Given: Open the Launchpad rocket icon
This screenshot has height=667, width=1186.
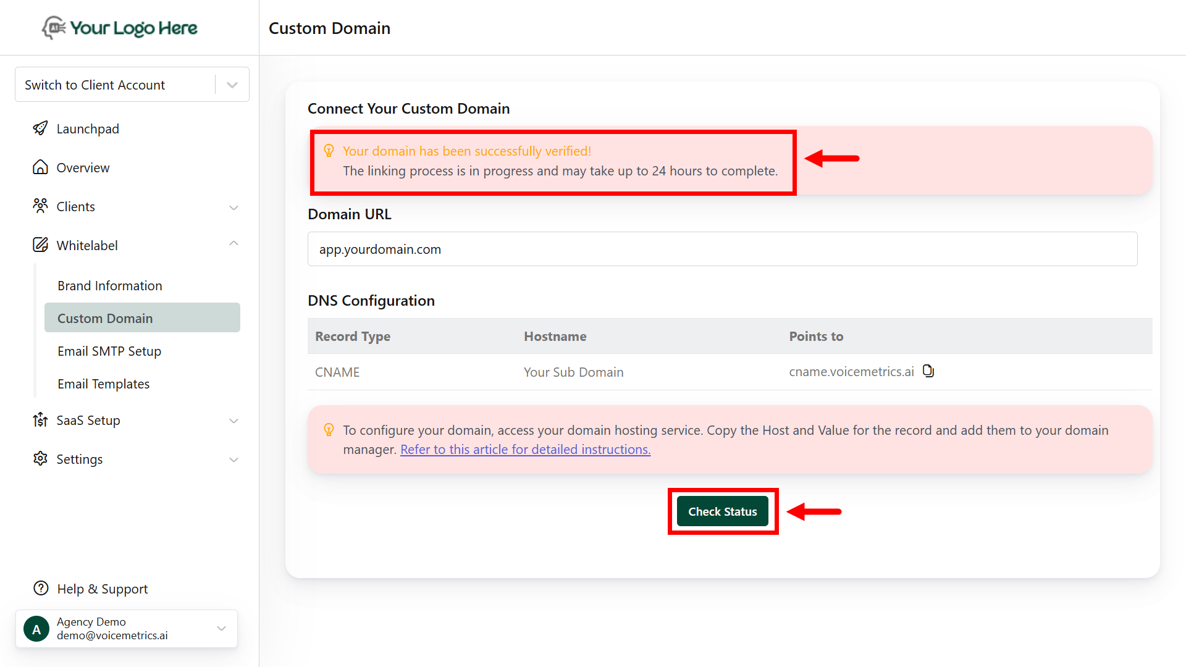Looking at the screenshot, I should tap(40, 128).
